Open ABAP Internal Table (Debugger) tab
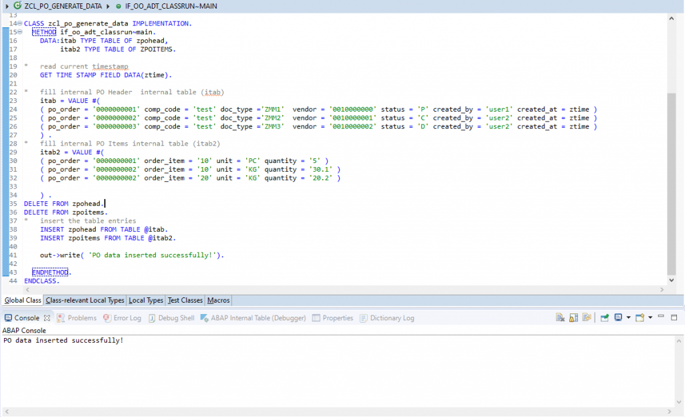685x417 pixels. click(x=253, y=318)
